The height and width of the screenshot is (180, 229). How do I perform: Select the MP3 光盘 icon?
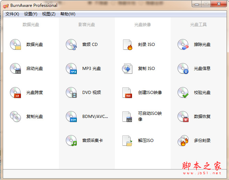point(71,68)
